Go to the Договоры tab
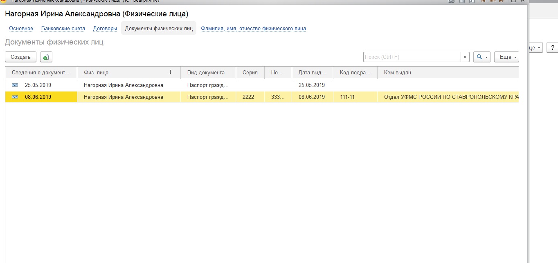Screen dimensions: 558x263 [105, 29]
